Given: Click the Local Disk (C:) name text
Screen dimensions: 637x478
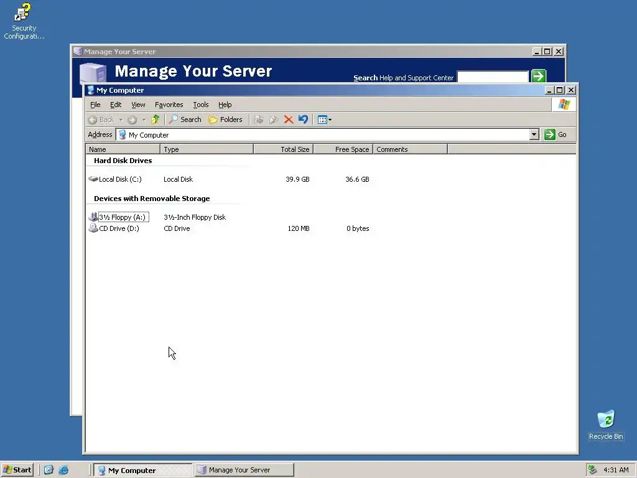Looking at the screenshot, I should [x=120, y=179].
